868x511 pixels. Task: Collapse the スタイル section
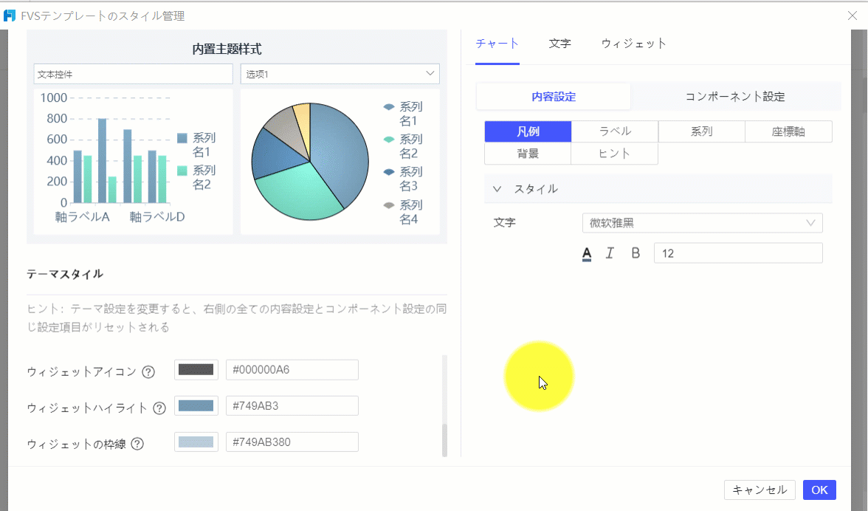[x=497, y=189]
